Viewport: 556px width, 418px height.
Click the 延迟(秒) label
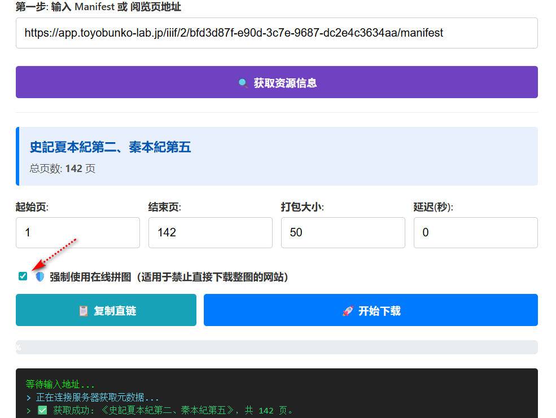coord(434,207)
